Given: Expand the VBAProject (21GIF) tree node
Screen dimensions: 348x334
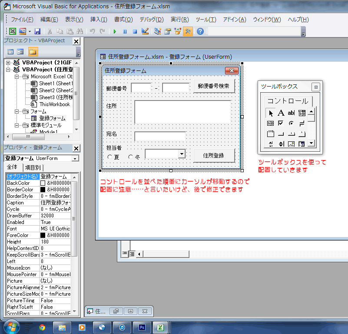Looking at the screenshot, I should pos(8,63).
